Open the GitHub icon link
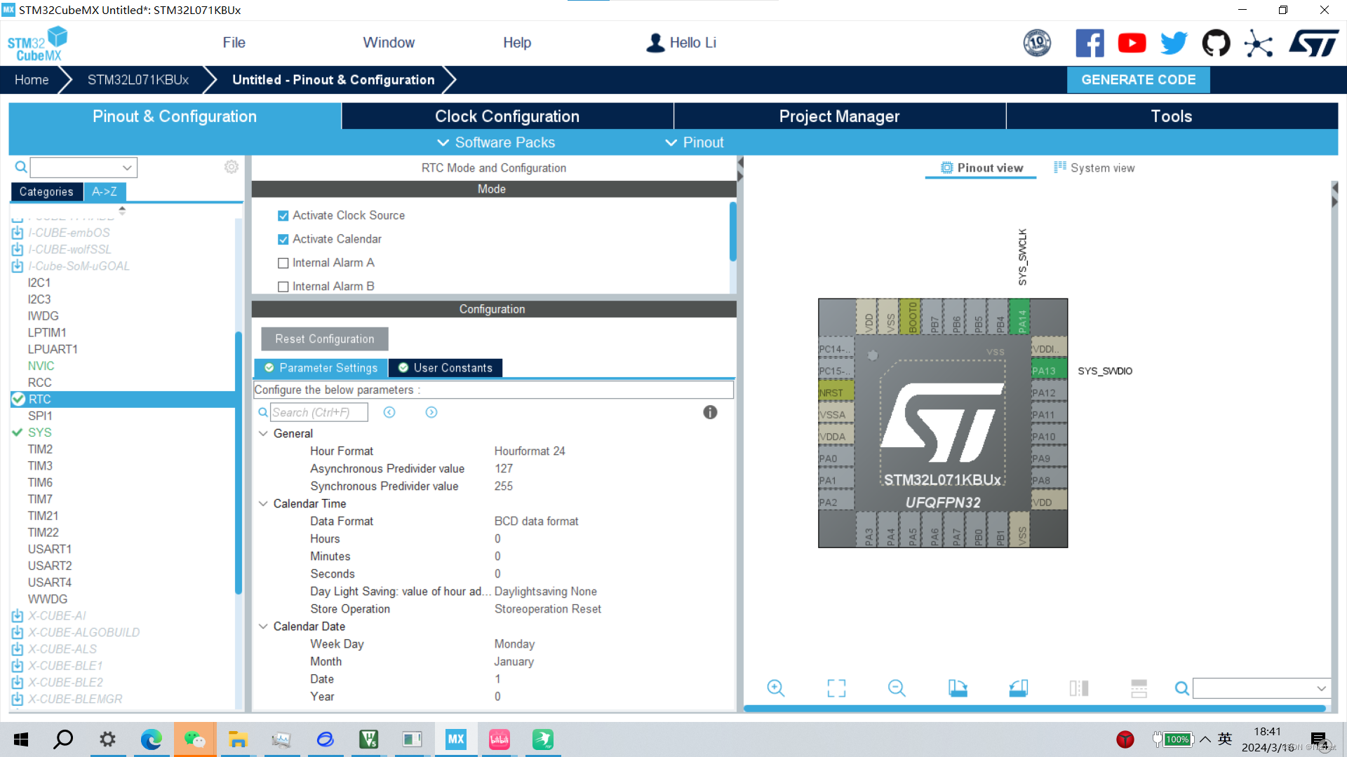1347x757 pixels. coord(1216,43)
